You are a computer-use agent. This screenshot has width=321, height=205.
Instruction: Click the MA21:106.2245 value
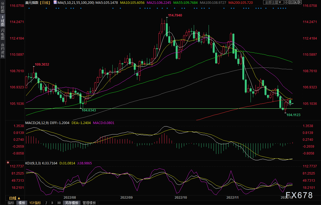pos(159,3)
